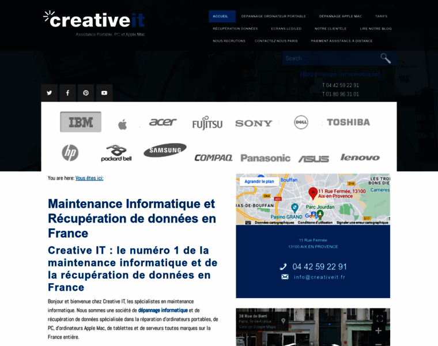Click the phone icon beside 04 42 59 22 91
This screenshot has width=438, height=346.
pyautogui.click(x=283, y=266)
